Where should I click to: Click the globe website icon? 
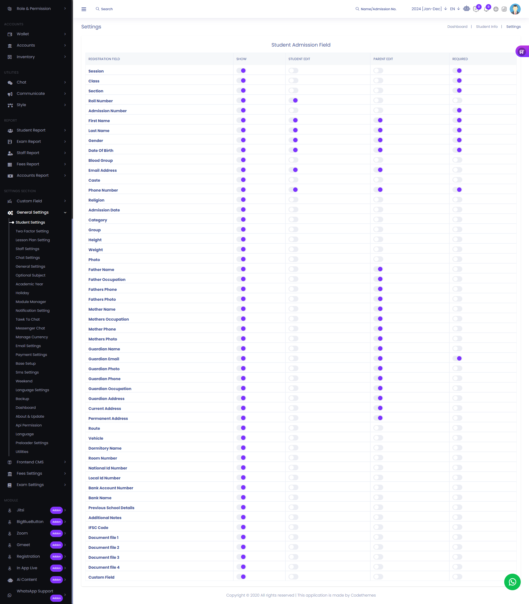coord(496,9)
